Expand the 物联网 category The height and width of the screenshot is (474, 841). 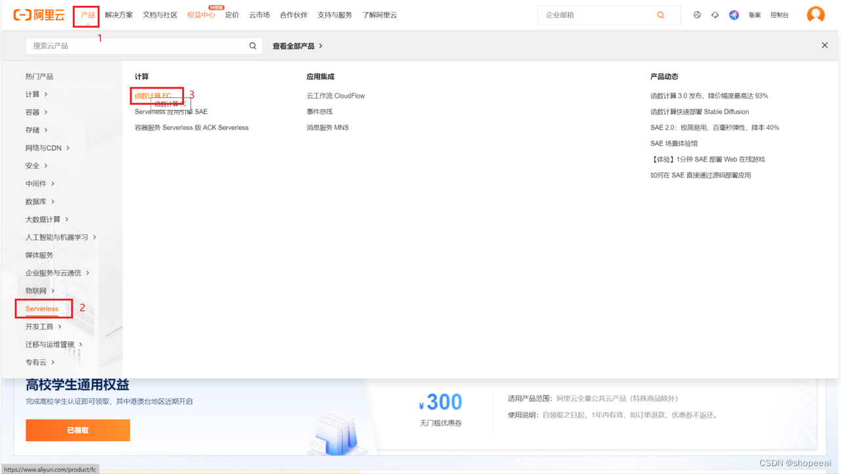coord(40,291)
